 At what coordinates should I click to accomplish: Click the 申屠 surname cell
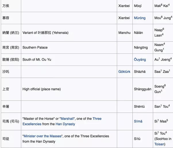(x=11, y=107)
